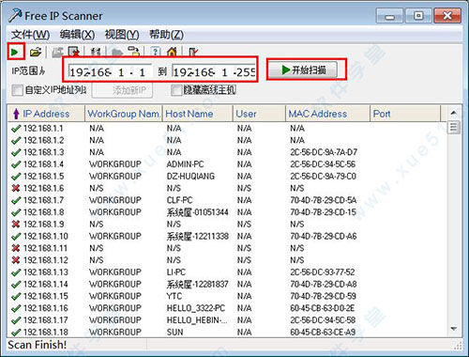Click MAC address 60-45-CB-63-D0-2E

(x=323, y=308)
